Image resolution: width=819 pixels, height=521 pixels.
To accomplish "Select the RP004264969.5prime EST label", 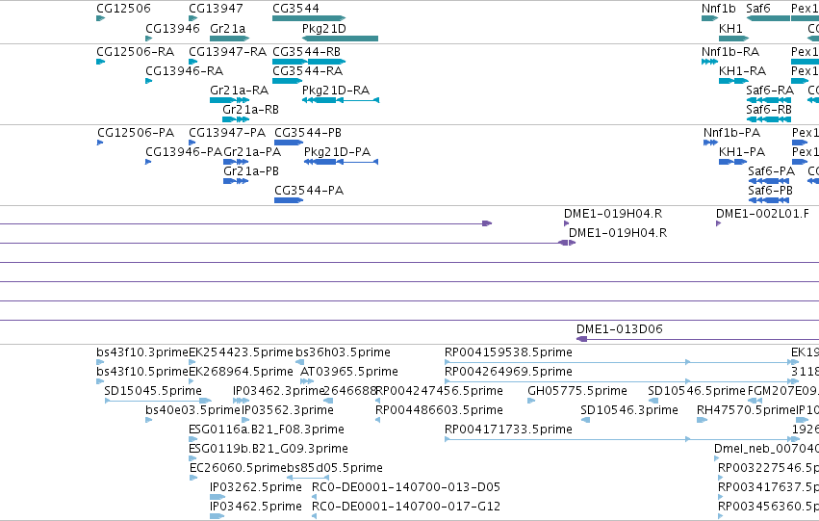I will pyautogui.click(x=508, y=372).
